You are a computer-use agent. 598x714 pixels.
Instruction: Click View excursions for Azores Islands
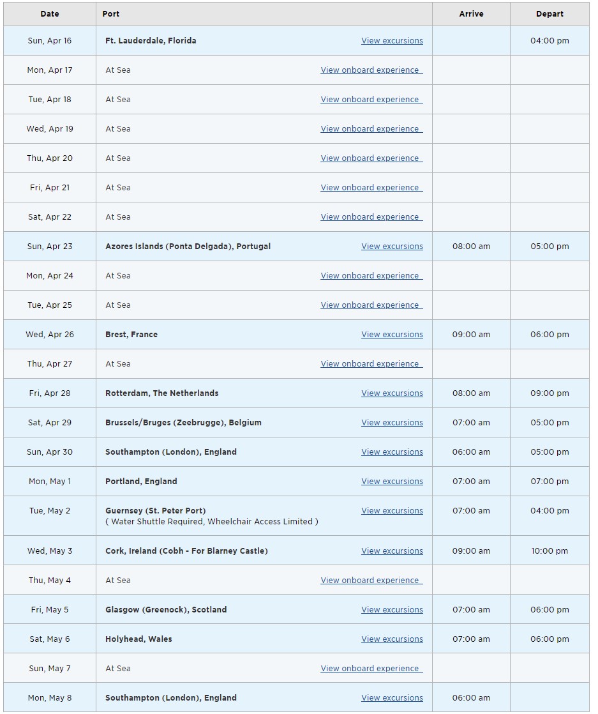pyautogui.click(x=392, y=247)
